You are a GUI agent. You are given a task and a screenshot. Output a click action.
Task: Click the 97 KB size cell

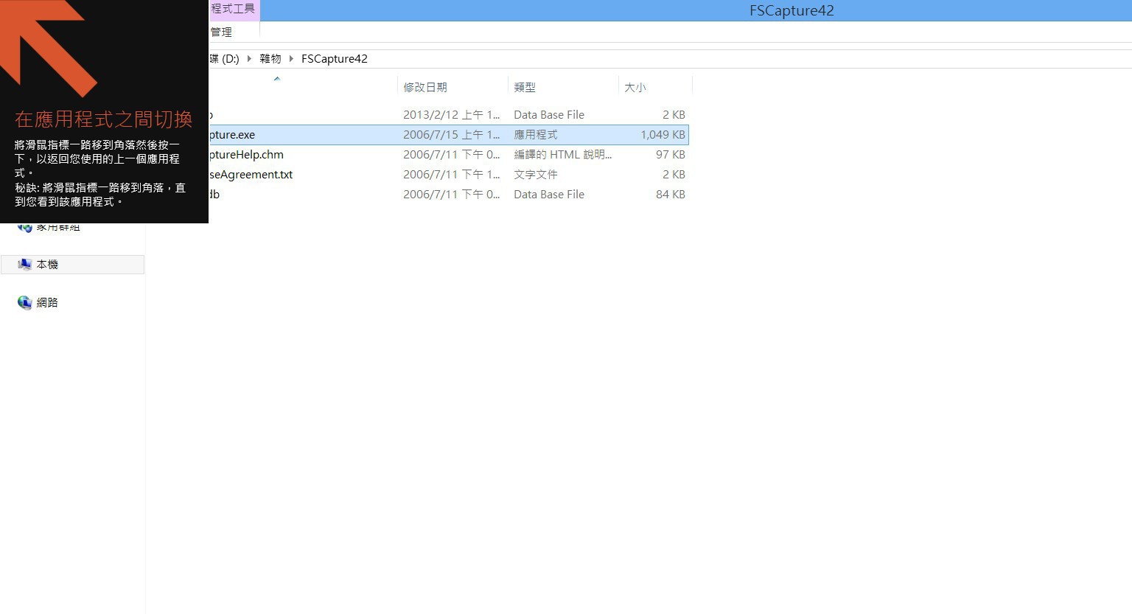(x=671, y=155)
